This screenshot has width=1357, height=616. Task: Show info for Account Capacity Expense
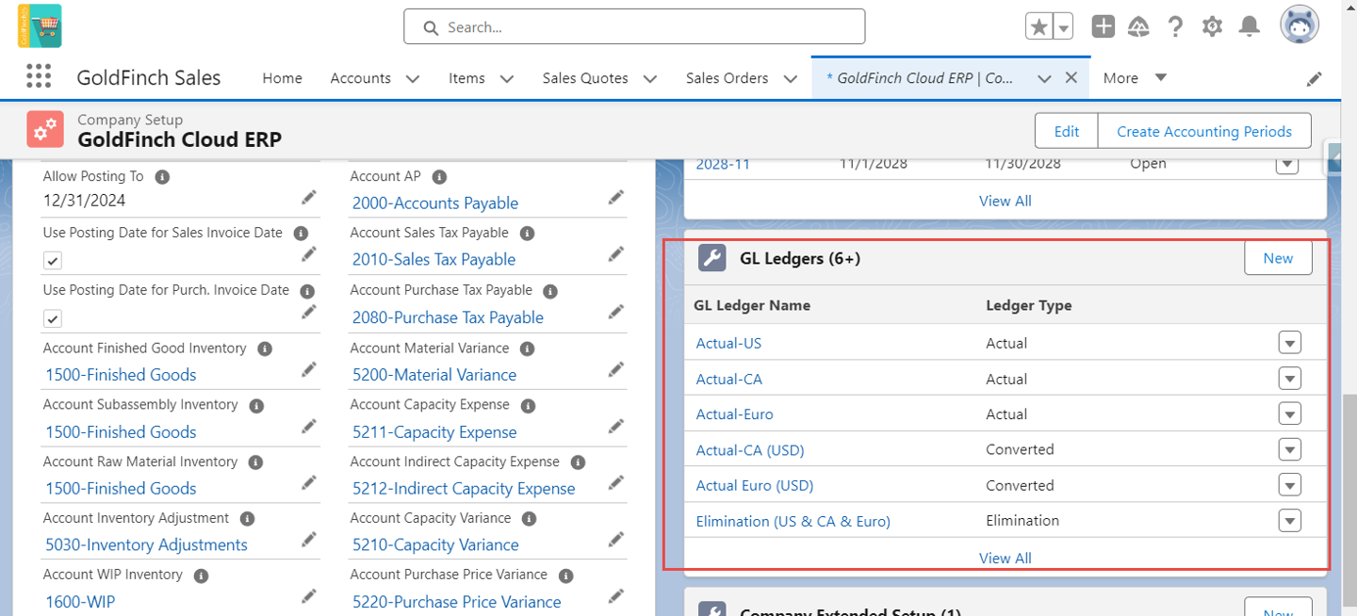[528, 405]
